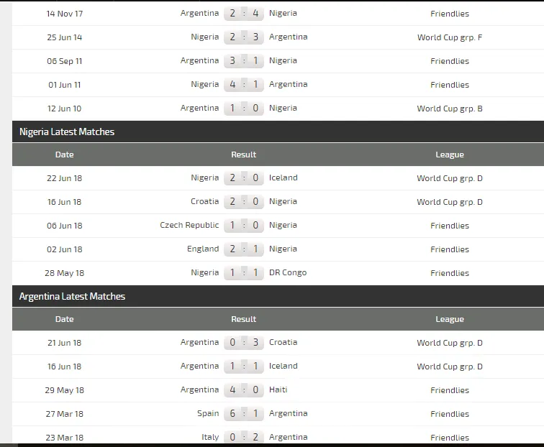Open World Cup grp. B league link
The width and height of the screenshot is (544, 447).
(450, 109)
